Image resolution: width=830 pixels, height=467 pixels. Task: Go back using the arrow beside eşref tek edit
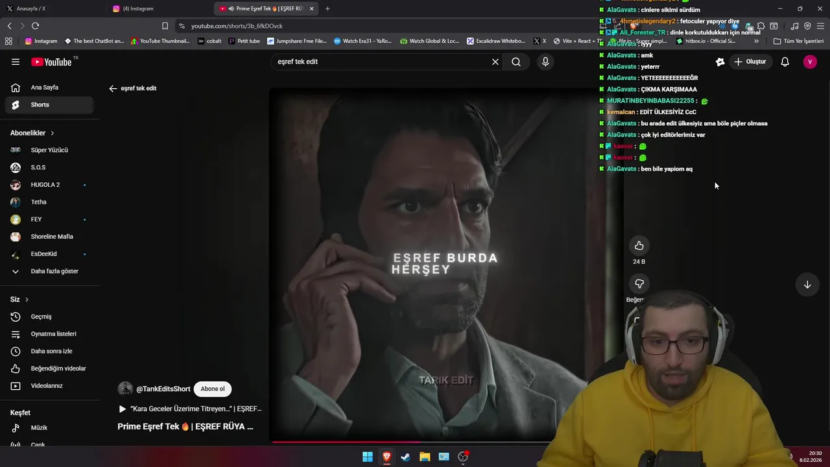[113, 88]
